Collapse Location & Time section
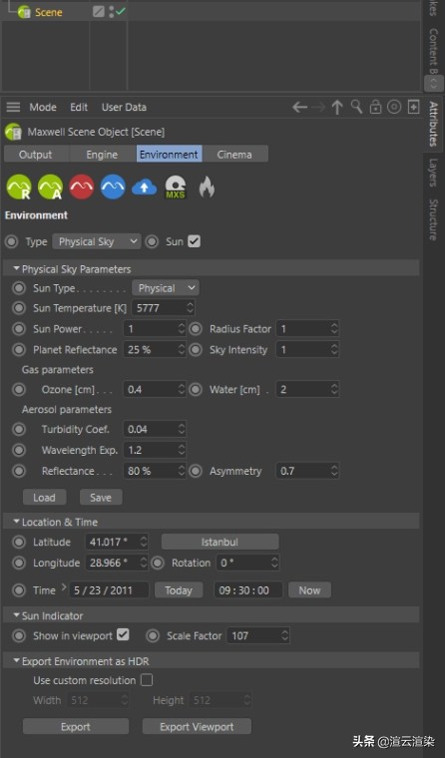 (16, 521)
